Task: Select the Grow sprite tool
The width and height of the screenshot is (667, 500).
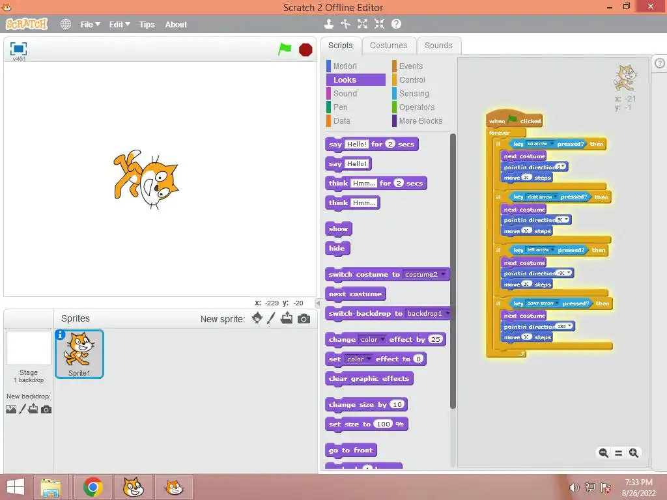Action: (x=362, y=24)
